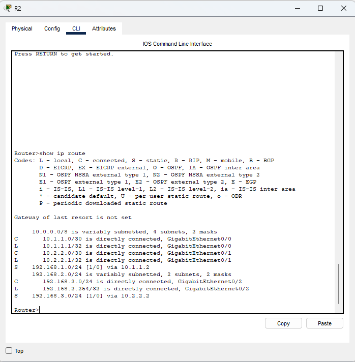Copy the CLI output with Copy button

click(x=283, y=323)
